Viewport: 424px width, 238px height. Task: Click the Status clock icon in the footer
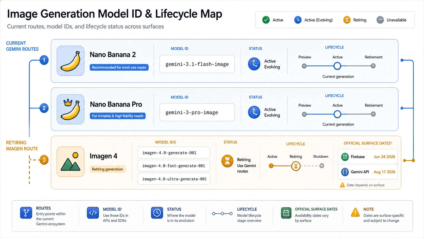pos(157,213)
